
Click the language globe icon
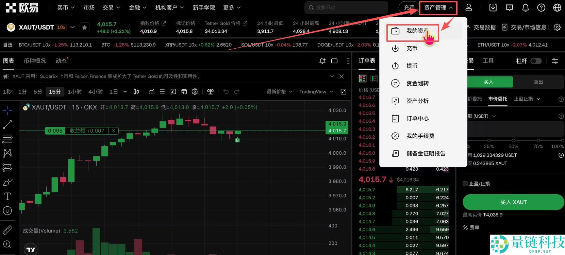tap(557, 7)
